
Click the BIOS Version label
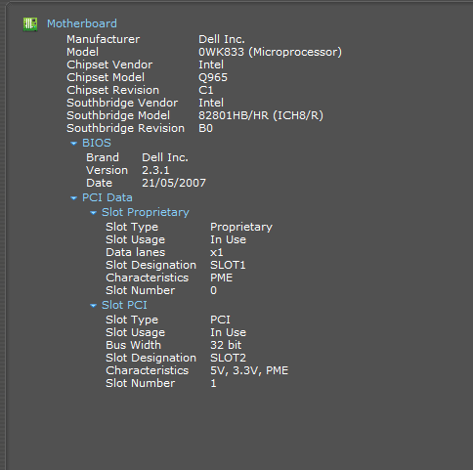click(107, 170)
